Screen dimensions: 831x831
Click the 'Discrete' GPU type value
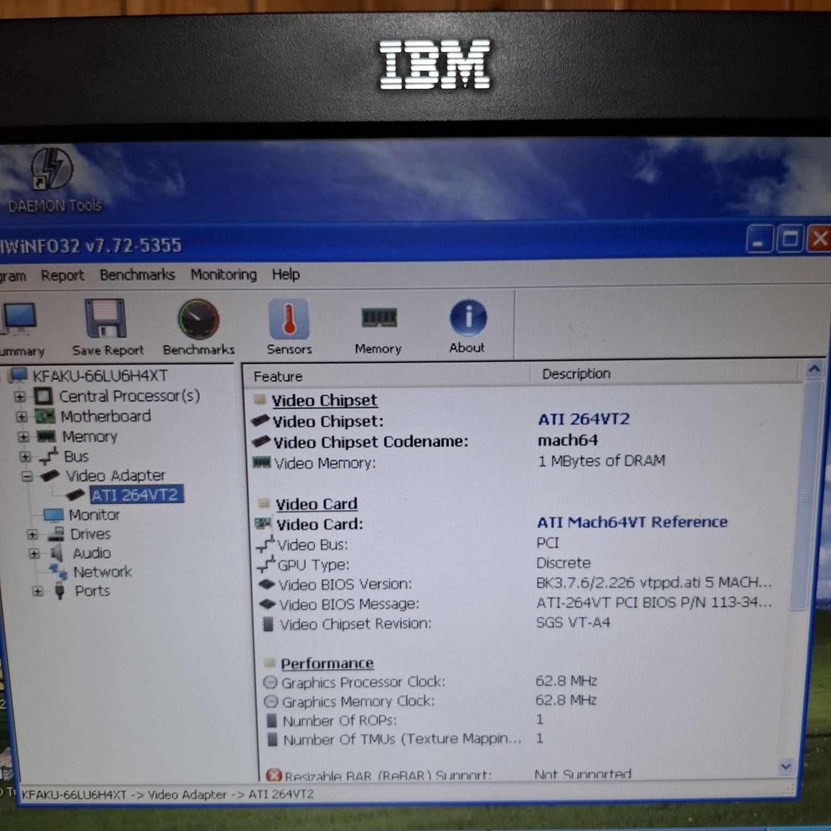click(x=563, y=563)
